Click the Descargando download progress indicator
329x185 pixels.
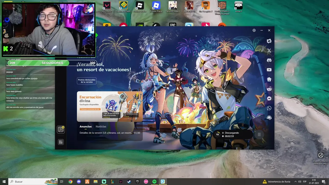click(233, 134)
